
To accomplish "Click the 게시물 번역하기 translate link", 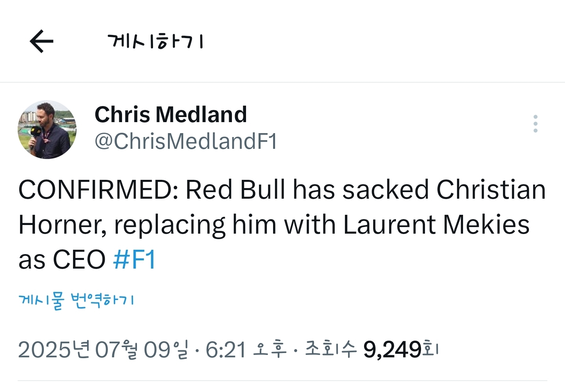I will (77, 301).
